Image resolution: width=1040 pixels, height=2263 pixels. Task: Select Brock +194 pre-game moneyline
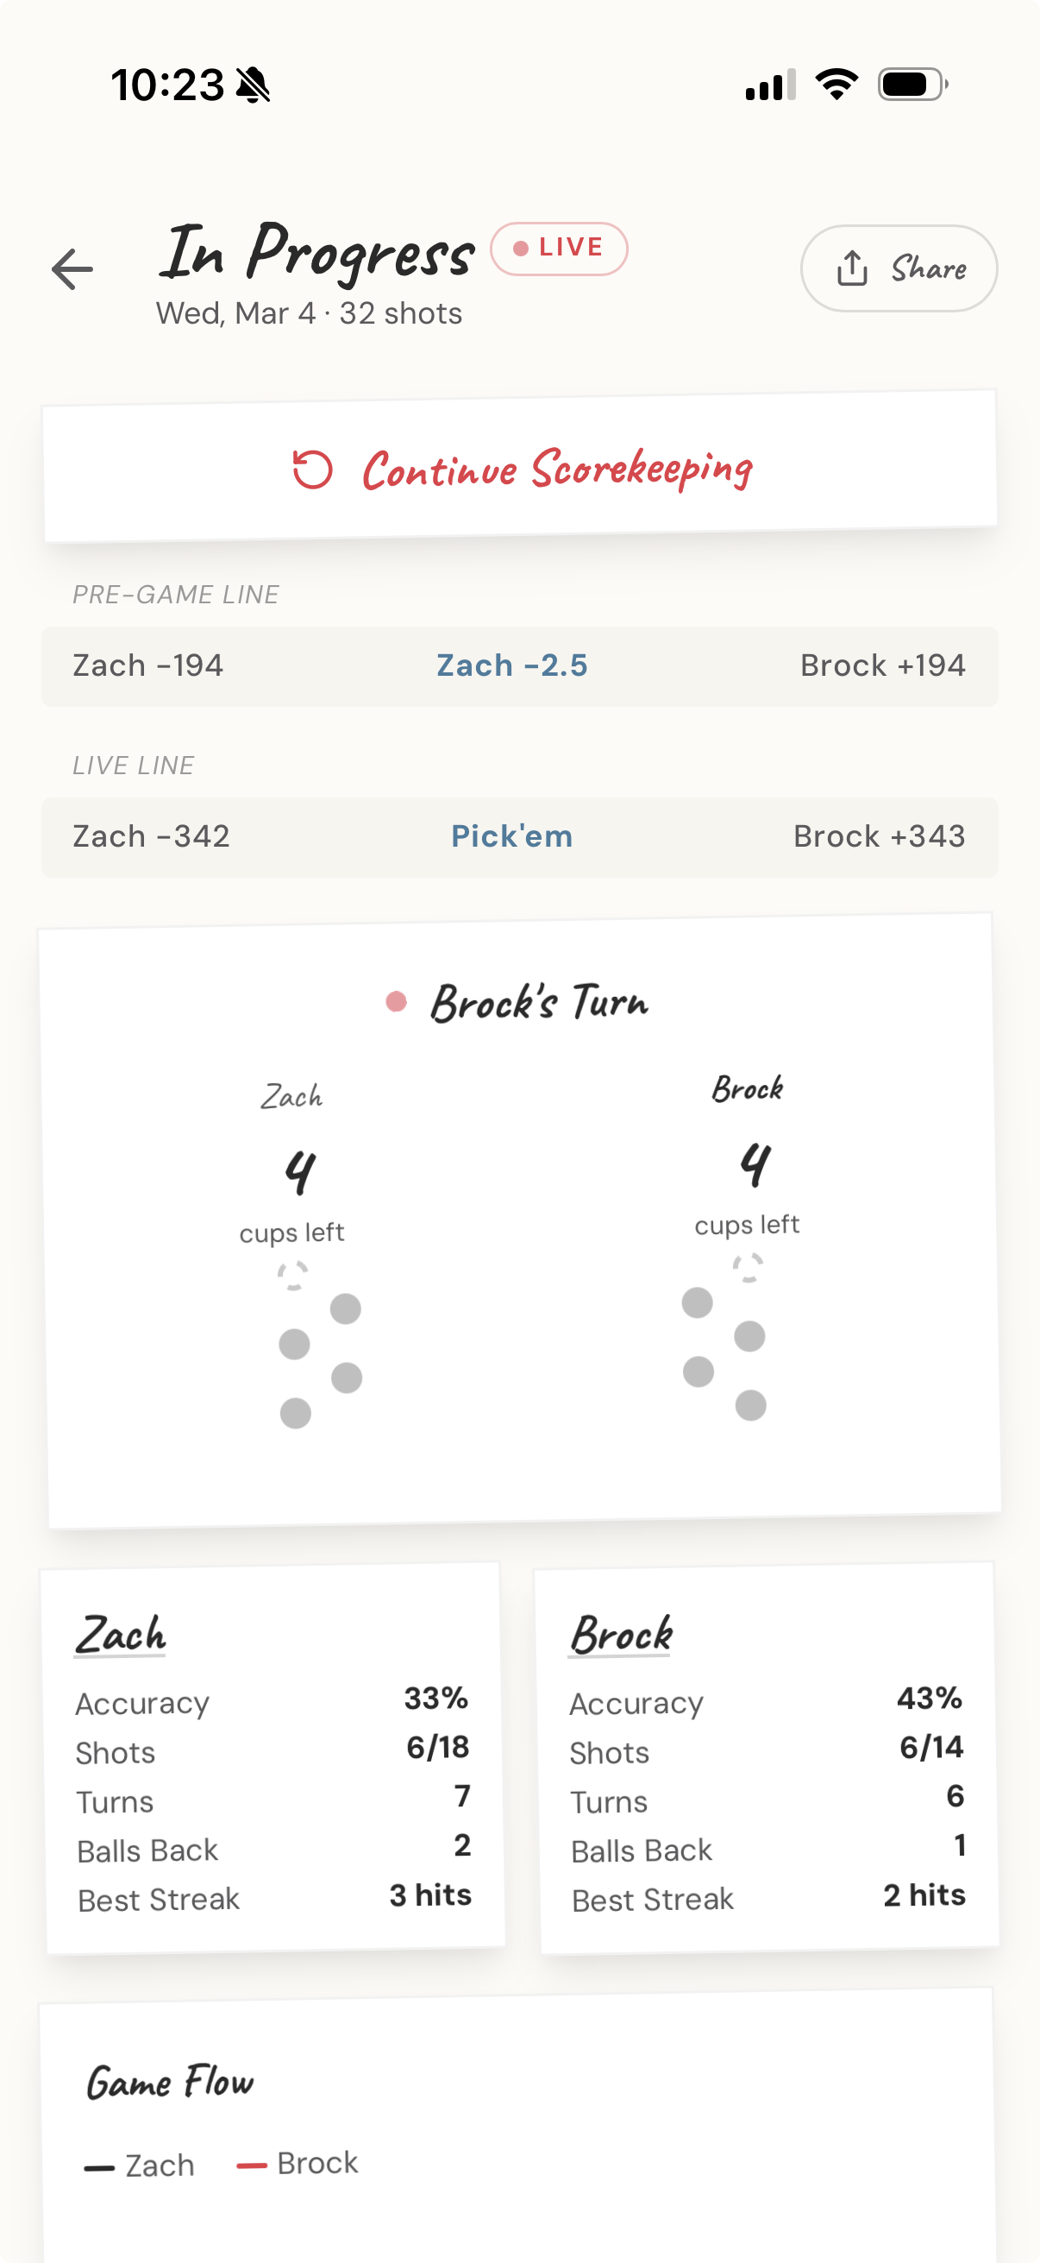pyautogui.click(x=882, y=666)
